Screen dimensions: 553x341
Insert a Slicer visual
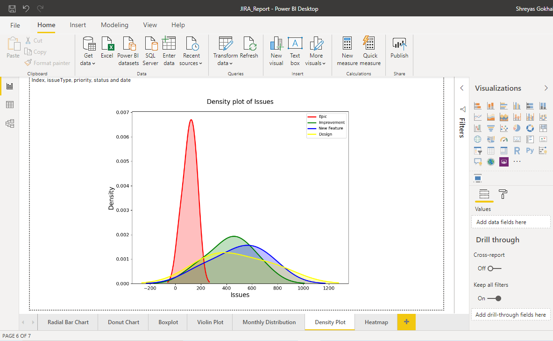click(x=477, y=150)
